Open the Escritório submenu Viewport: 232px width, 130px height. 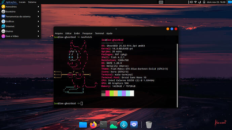pyautogui.click(x=21, y=11)
